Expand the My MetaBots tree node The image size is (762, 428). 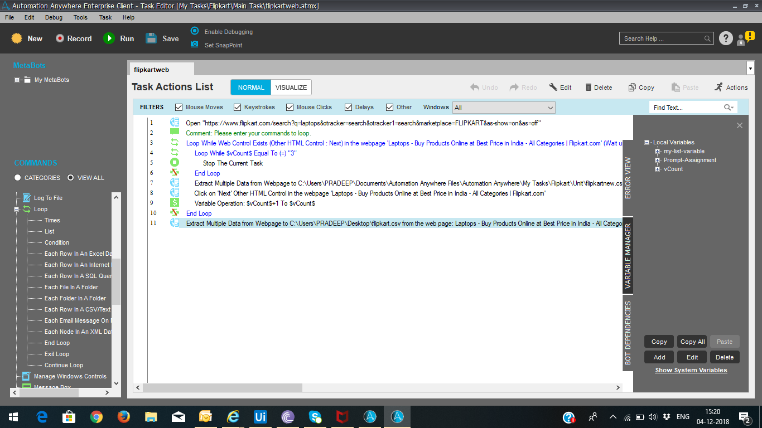click(x=17, y=80)
